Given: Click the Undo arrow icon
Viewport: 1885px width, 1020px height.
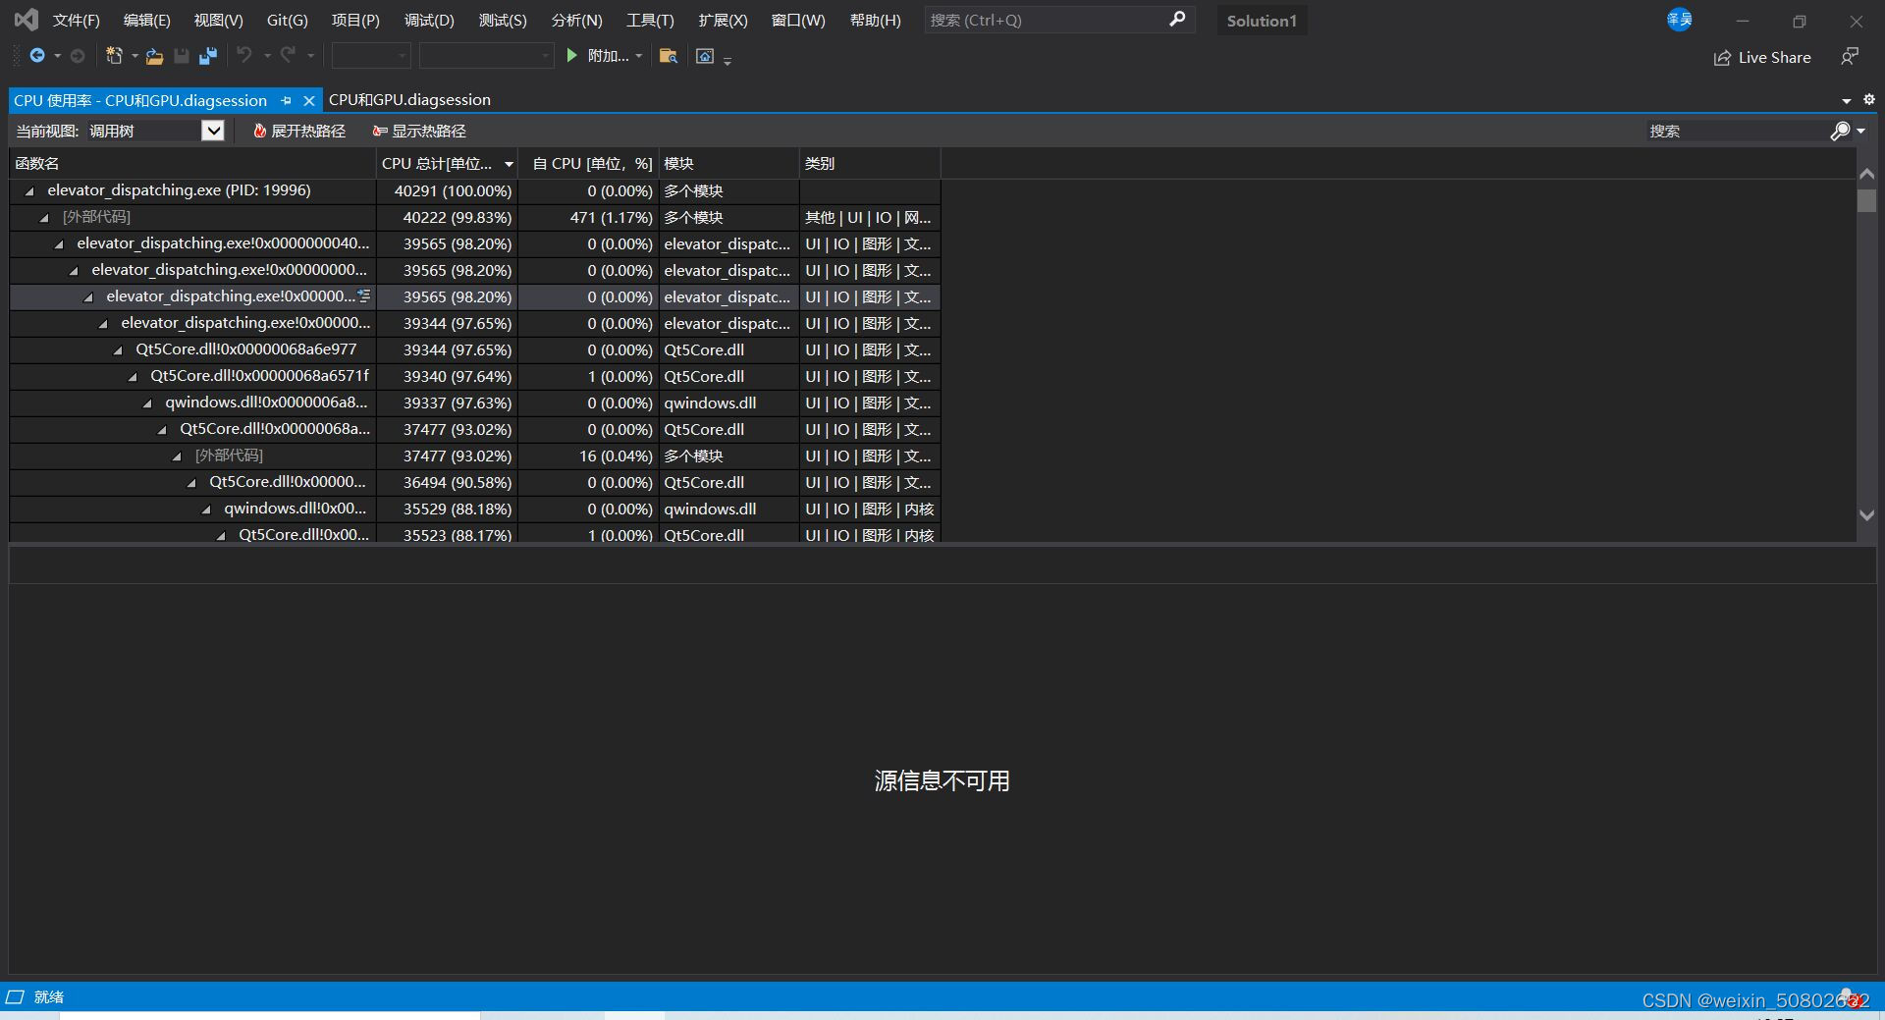Looking at the screenshot, I should click(x=244, y=55).
